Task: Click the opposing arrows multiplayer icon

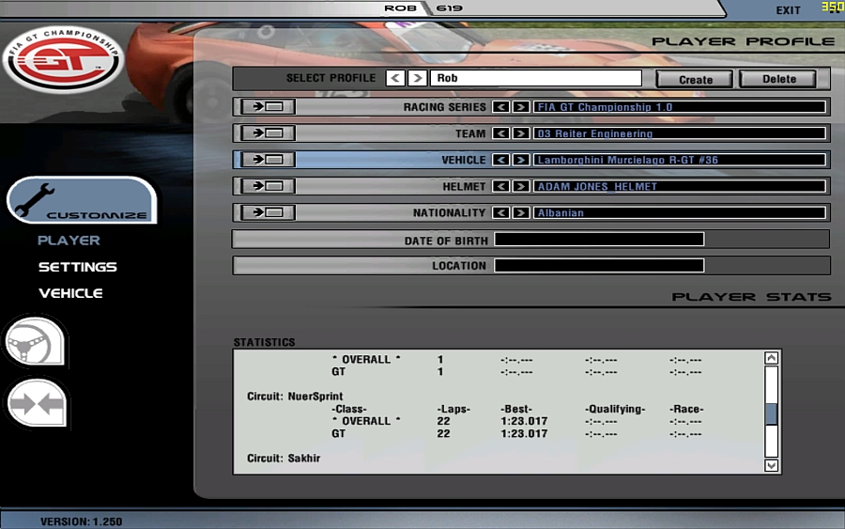Action: [35, 404]
